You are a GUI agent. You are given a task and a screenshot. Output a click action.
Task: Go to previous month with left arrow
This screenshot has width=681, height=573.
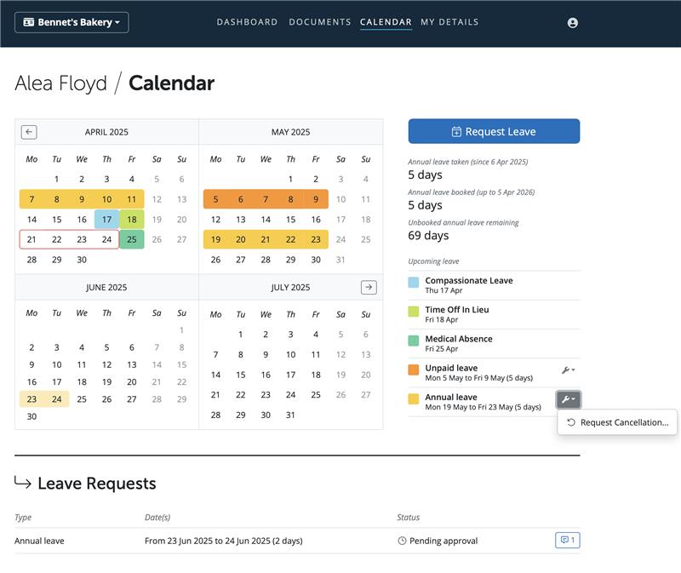[29, 132]
